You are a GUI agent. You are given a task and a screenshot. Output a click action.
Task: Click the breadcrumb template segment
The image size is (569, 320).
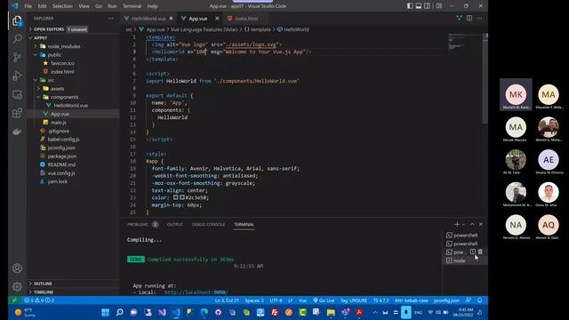(x=258, y=29)
